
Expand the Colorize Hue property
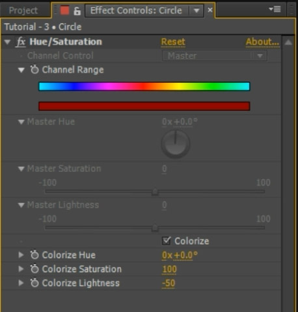21,255
